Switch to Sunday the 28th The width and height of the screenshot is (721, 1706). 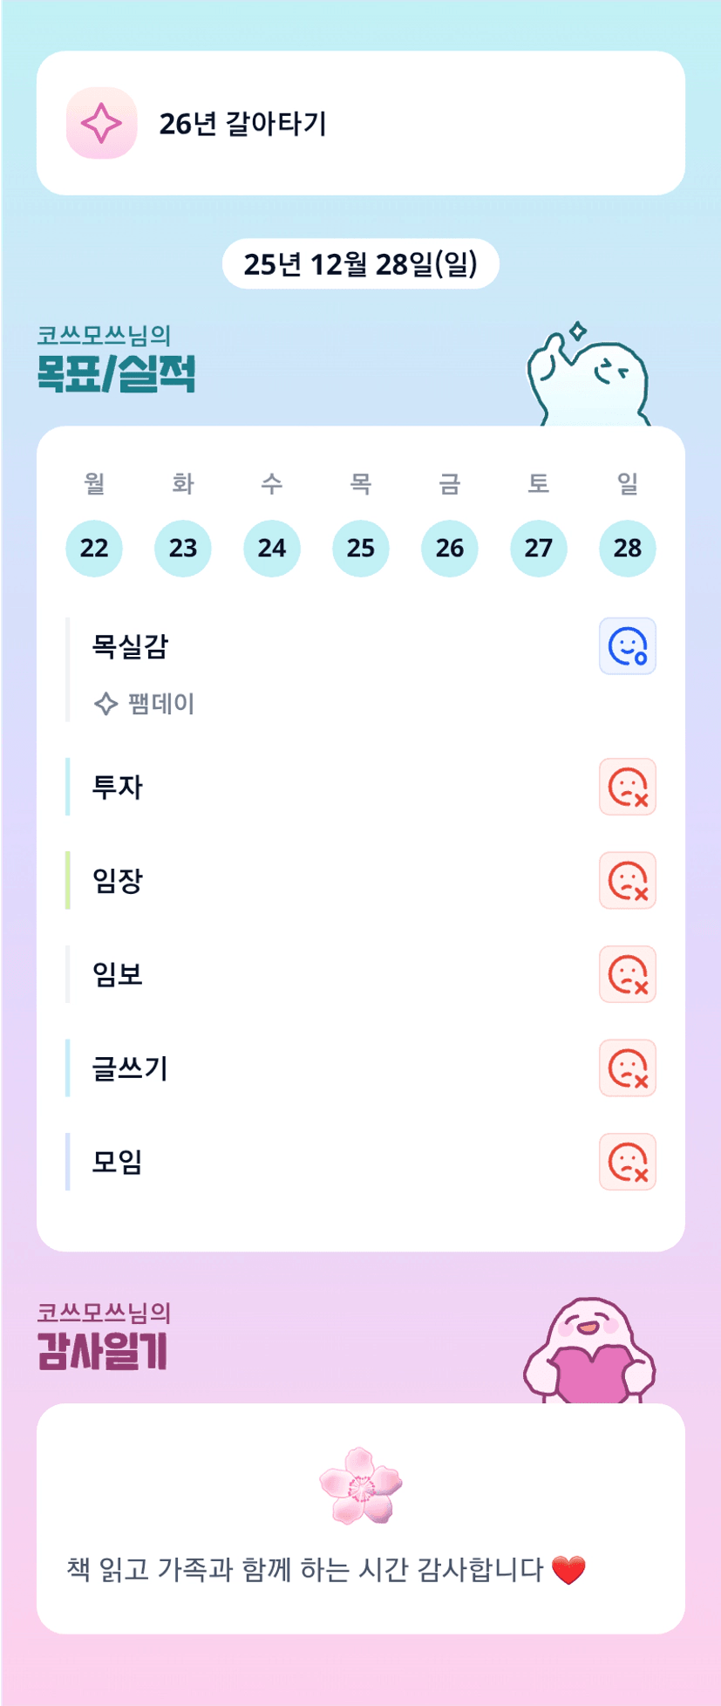point(627,548)
